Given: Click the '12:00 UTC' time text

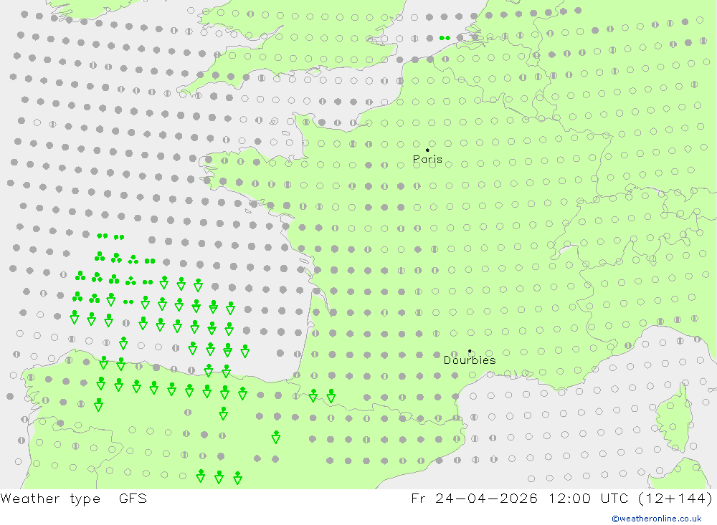Looking at the screenshot, I should click(x=589, y=498).
